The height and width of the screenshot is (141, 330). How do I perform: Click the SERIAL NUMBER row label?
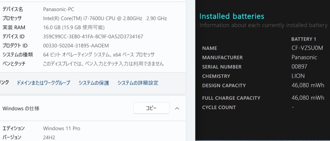222,67
